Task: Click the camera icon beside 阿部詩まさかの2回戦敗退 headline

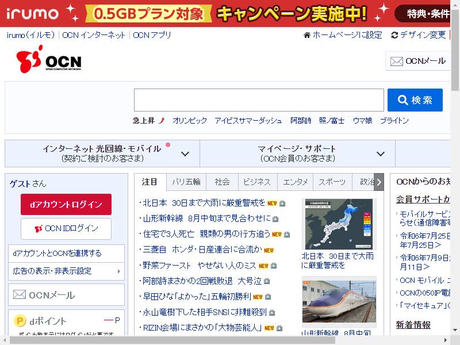Action: 267,281
